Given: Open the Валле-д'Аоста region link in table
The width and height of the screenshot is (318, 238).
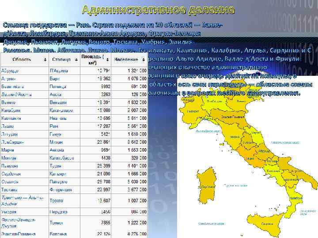Looking at the screenshot, I should click(16, 94).
